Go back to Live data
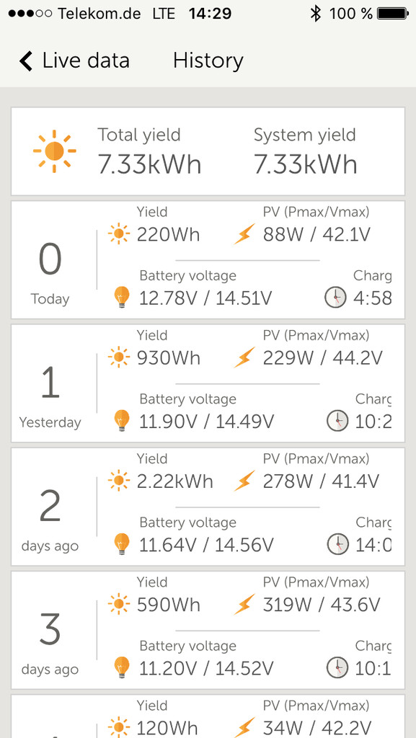The image size is (416, 738). pyautogui.click(x=74, y=61)
